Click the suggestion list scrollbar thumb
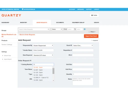The height and width of the screenshot is (96, 128). point(54,71)
